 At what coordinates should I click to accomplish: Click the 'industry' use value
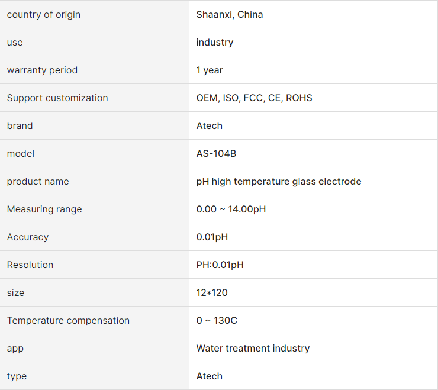click(214, 43)
